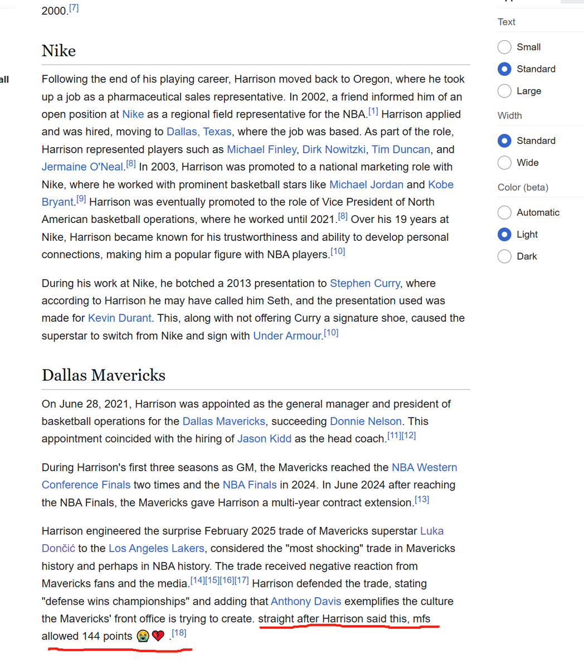The width and height of the screenshot is (584, 669).
Task: Jump to citation [9] after Bryant
Action: tap(81, 198)
